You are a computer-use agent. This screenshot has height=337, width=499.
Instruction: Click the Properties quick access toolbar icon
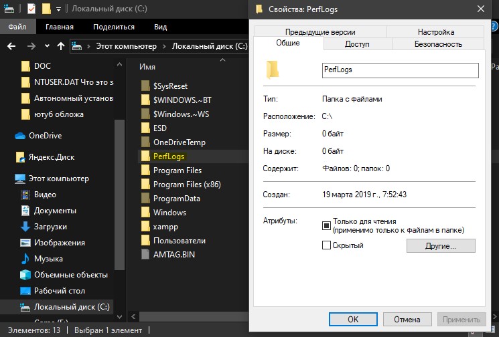(x=31, y=9)
